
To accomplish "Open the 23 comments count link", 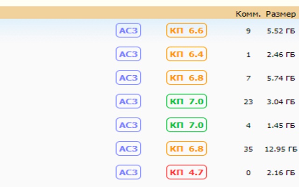I will click(x=248, y=102).
